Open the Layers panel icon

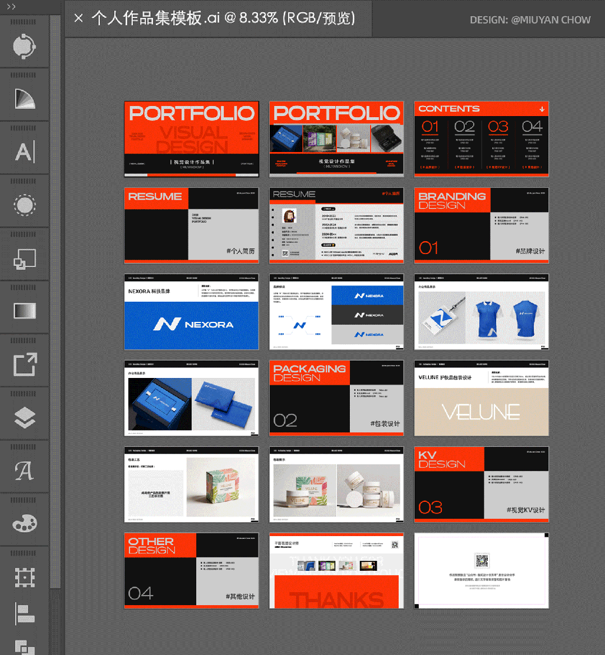[24, 417]
